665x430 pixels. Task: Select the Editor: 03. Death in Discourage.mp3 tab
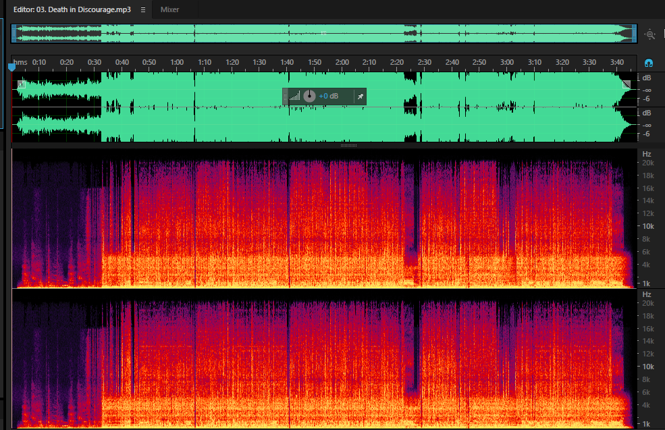72,9
